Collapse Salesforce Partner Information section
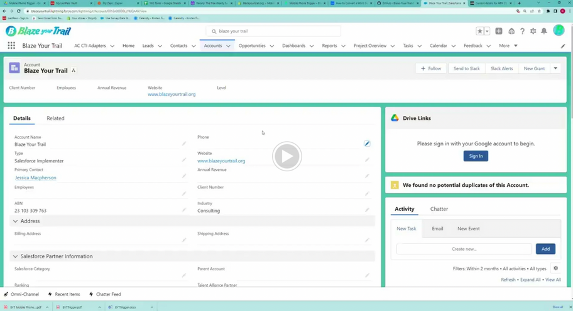The width and height of the screenshot is (573, 311). pos(16,256)
